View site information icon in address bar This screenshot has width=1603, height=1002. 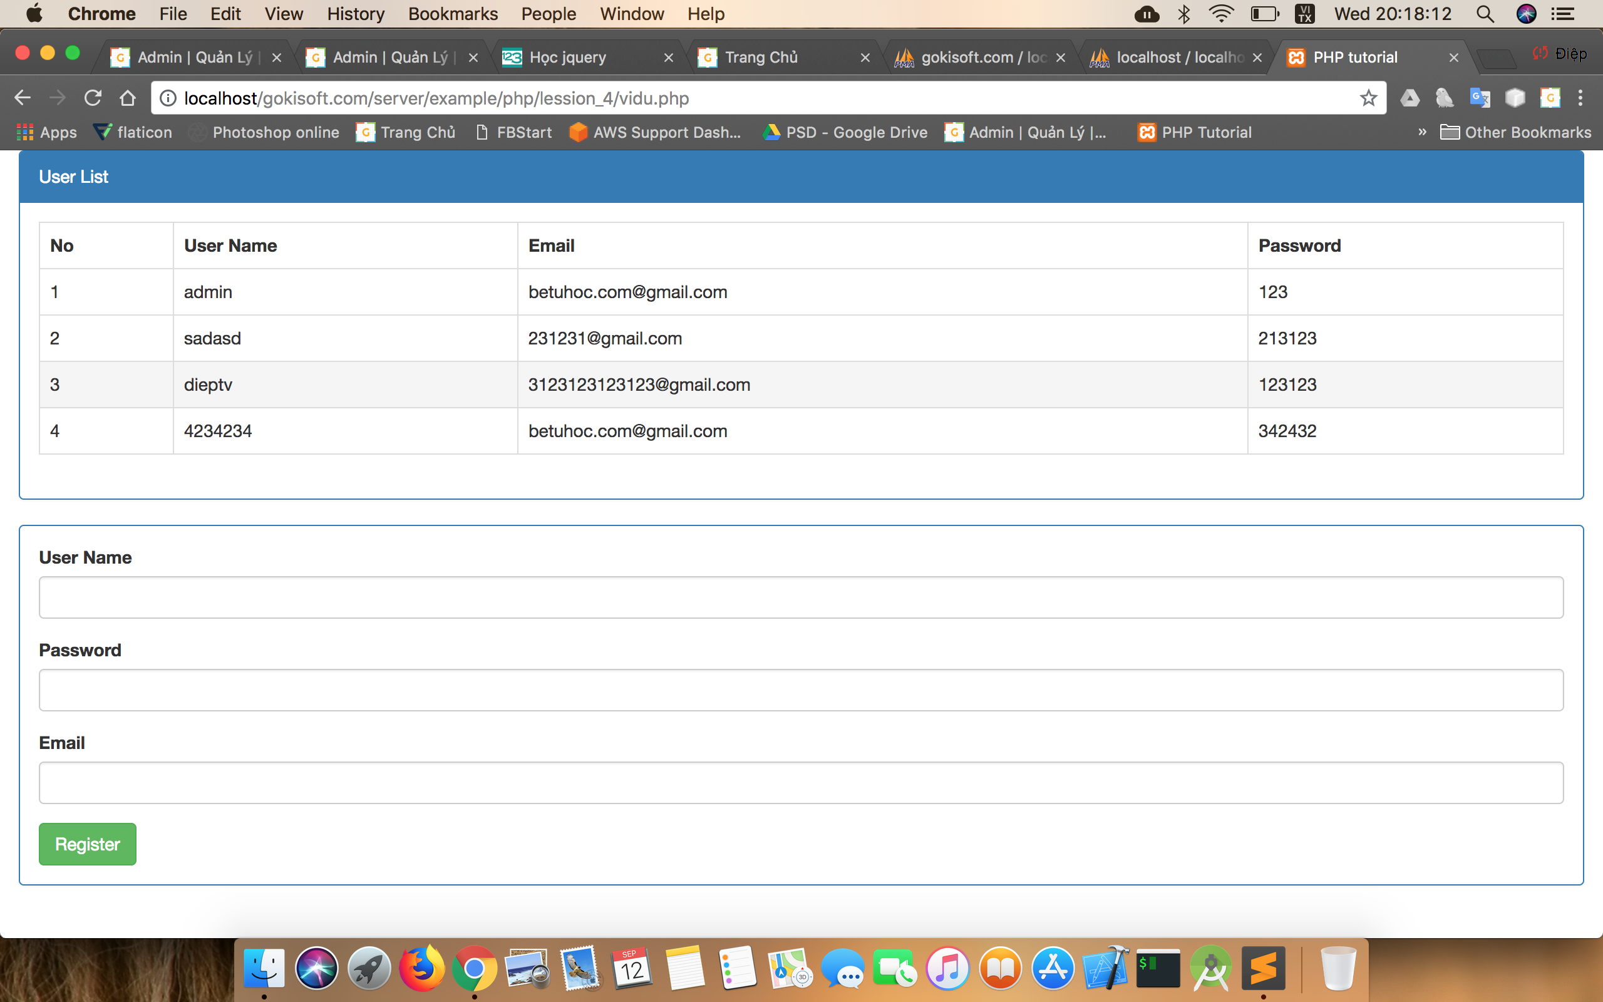tap(168, 98)
